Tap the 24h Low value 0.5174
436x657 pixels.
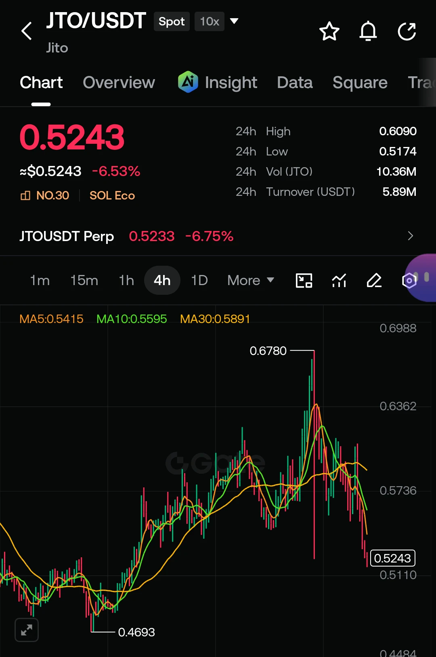pos(398,151)
